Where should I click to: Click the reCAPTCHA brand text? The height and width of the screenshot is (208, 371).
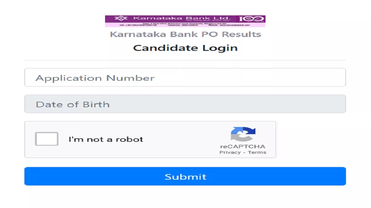click(x=243, y=146)
